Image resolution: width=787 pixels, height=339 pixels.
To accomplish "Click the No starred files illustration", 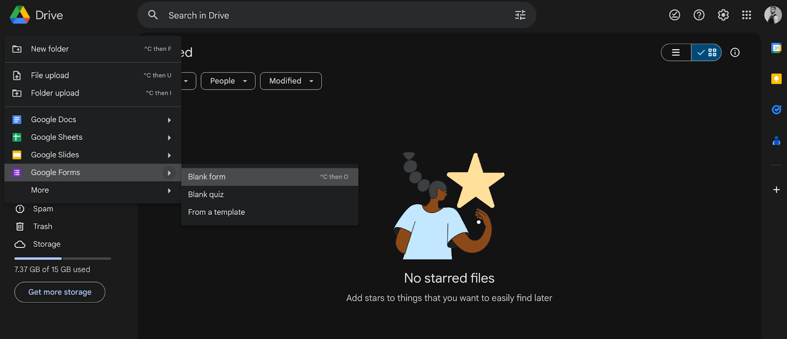I will coord(449,206).
